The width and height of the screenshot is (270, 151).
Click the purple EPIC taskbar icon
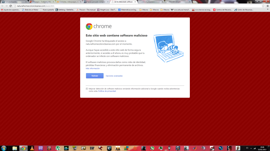pyautogui.click(x=41, y=148)
